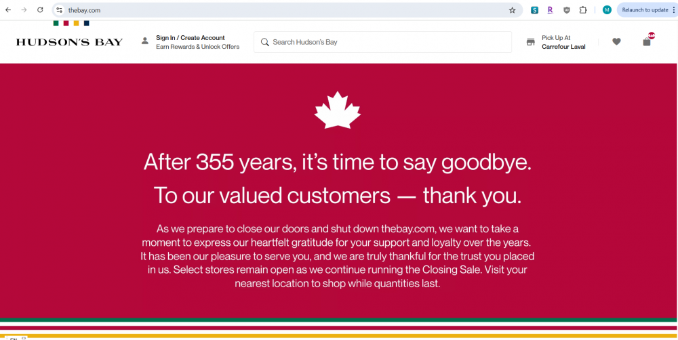Screen dimensions: 678x340
Task: Select the Carrefour Laval pickup store
Action: pyautogui.click(x=563, y=47)
